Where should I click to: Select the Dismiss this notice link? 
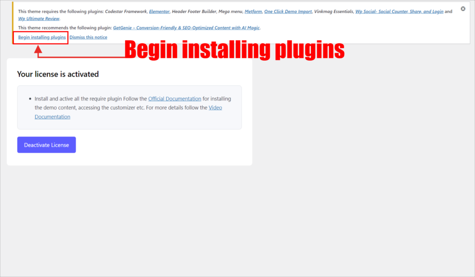[x=88, y=37]
